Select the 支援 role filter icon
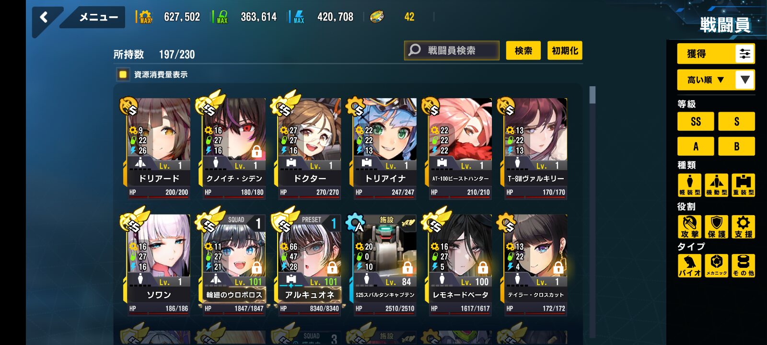767x345 pixels. pos(743,227)
